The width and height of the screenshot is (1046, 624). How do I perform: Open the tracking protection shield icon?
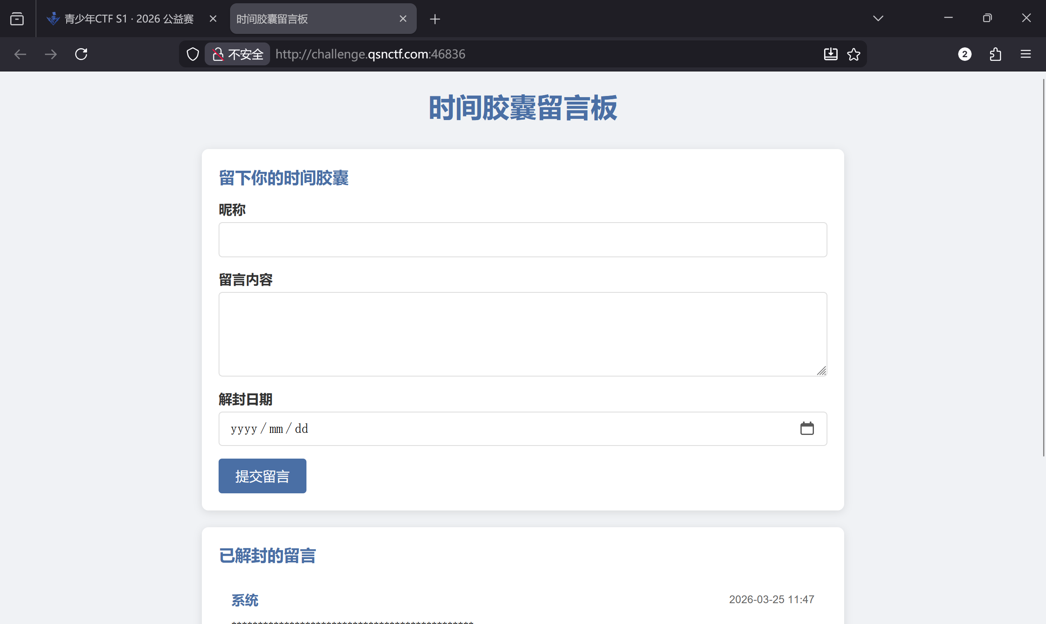point(192,54)
